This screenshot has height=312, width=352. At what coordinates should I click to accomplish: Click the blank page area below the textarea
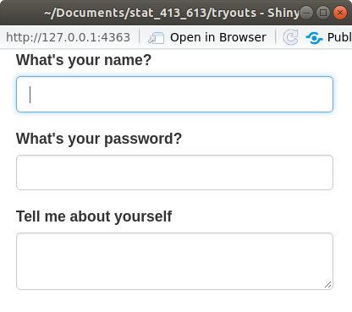[174, 302]
